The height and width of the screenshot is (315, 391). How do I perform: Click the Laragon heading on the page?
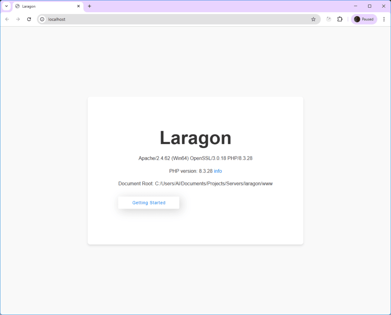(195, 138)
